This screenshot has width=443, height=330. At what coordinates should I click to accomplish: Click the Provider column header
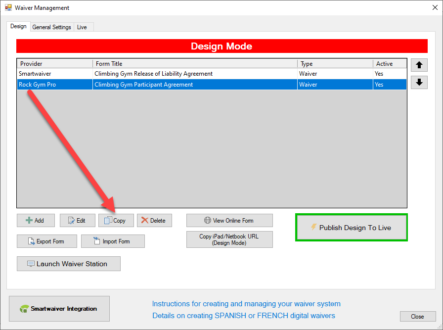tap(55, 64)
